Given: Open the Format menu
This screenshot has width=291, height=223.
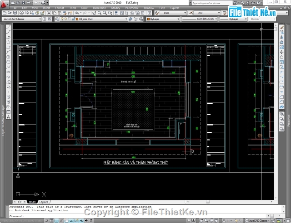Looking at the screenshot, I should tap(60, 8).
